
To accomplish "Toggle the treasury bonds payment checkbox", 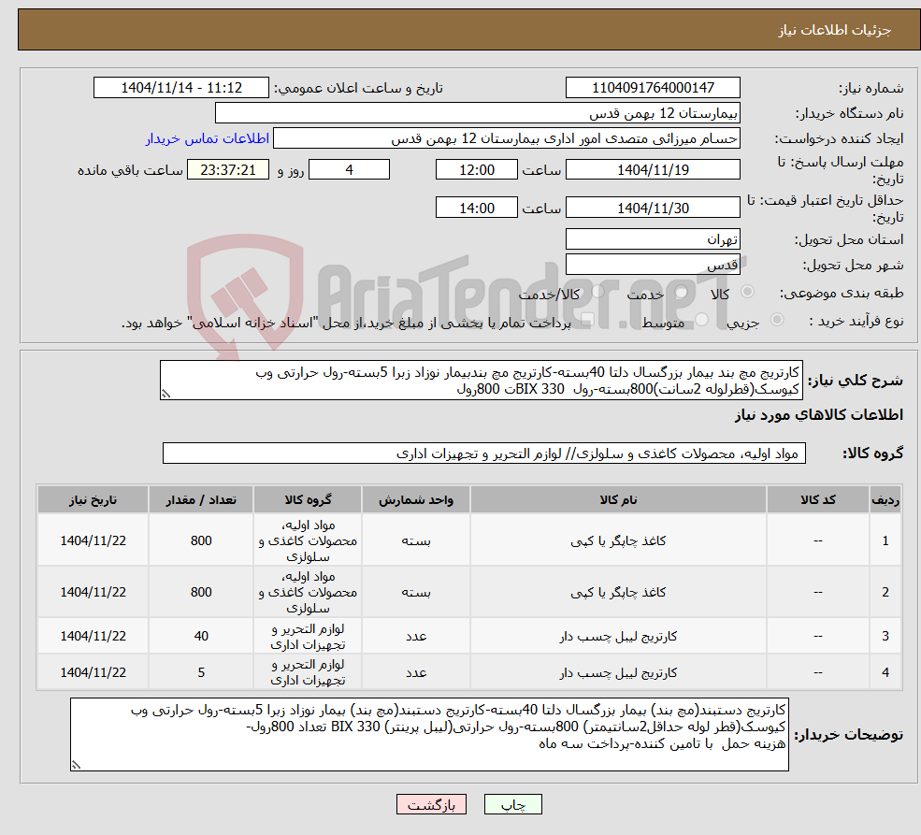I will tap(587, 320).
